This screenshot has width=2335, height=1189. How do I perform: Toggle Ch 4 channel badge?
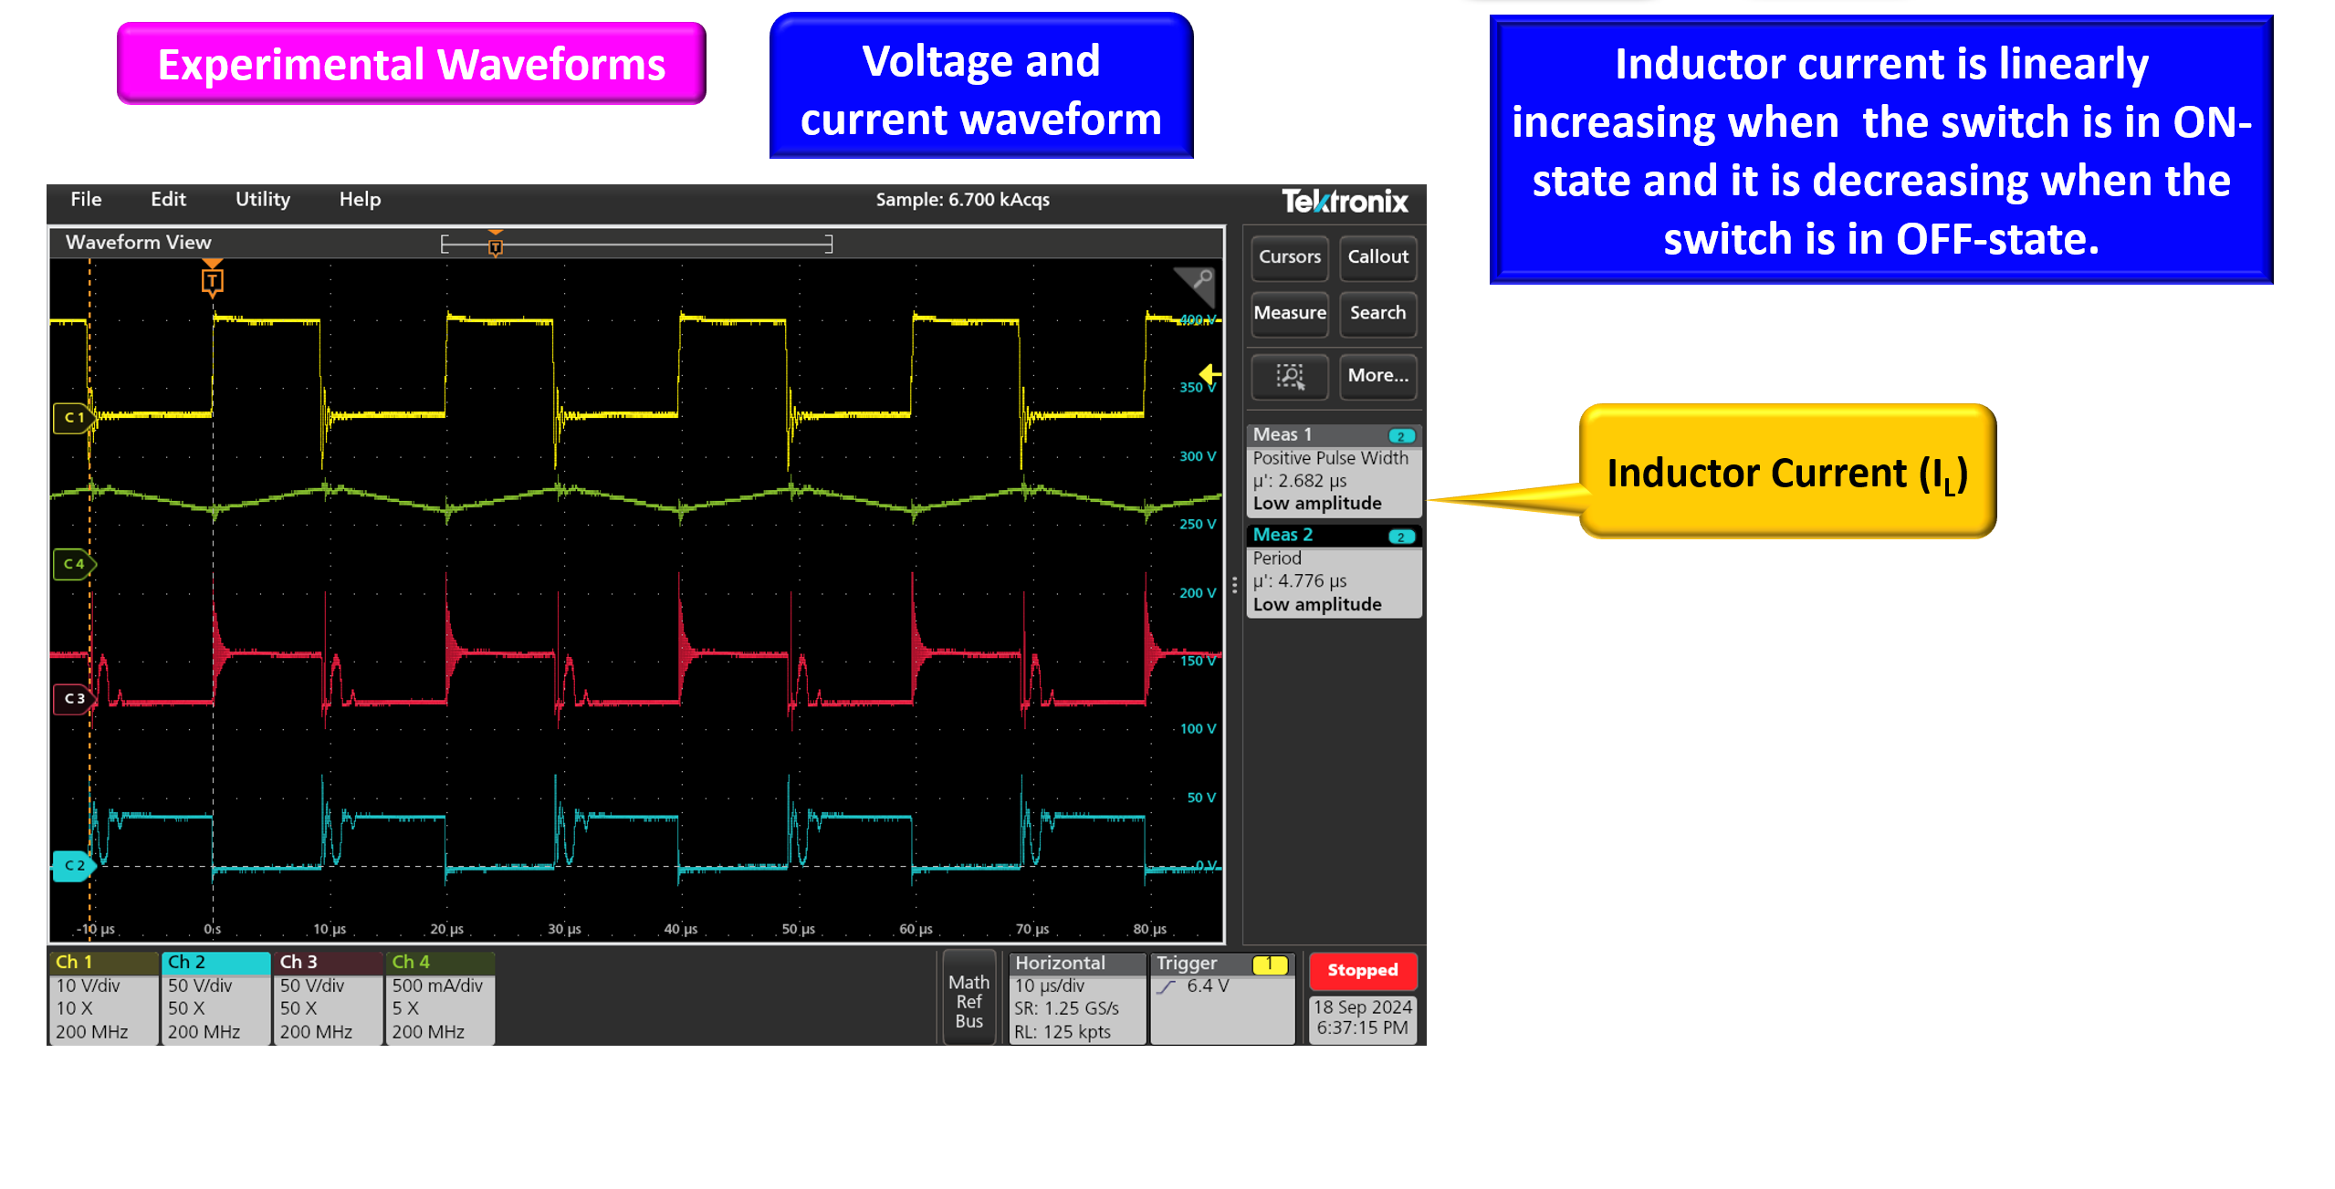click(x=439, y=996)
